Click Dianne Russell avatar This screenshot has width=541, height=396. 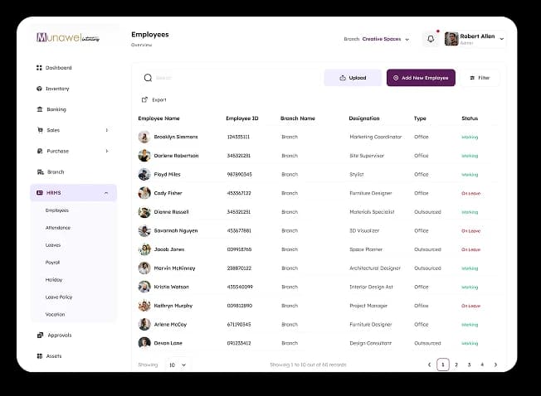pyautogui.click(x=144, y=212)
